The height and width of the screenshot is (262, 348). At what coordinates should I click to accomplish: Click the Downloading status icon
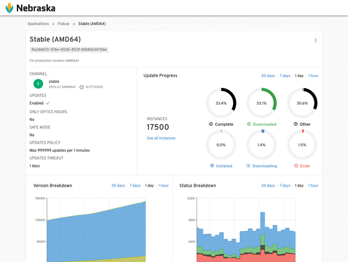(x=248, y=166)
